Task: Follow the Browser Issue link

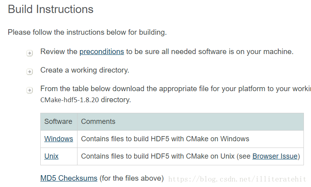Action: 275,156
